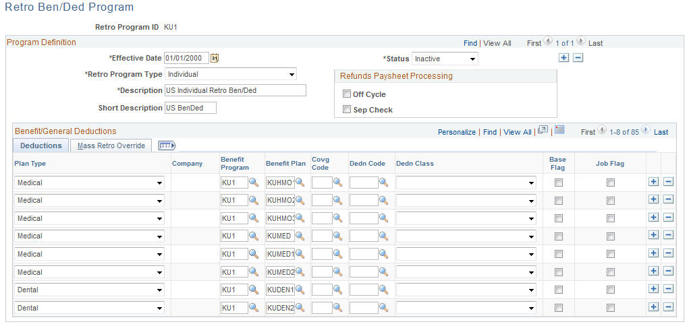
Task: Delete the KUDEN2 Dental deduction row
Action: coord(668,307)
